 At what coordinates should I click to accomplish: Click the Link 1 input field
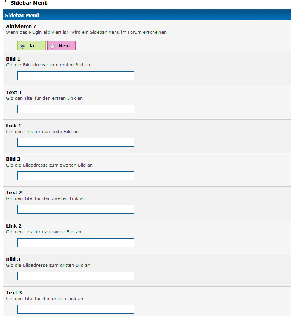[76, 143]
